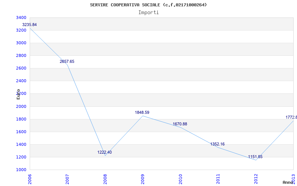The image size is (297, 186).
Task: Select the 1400 y-axis tick label
Action: coord(21,145)
